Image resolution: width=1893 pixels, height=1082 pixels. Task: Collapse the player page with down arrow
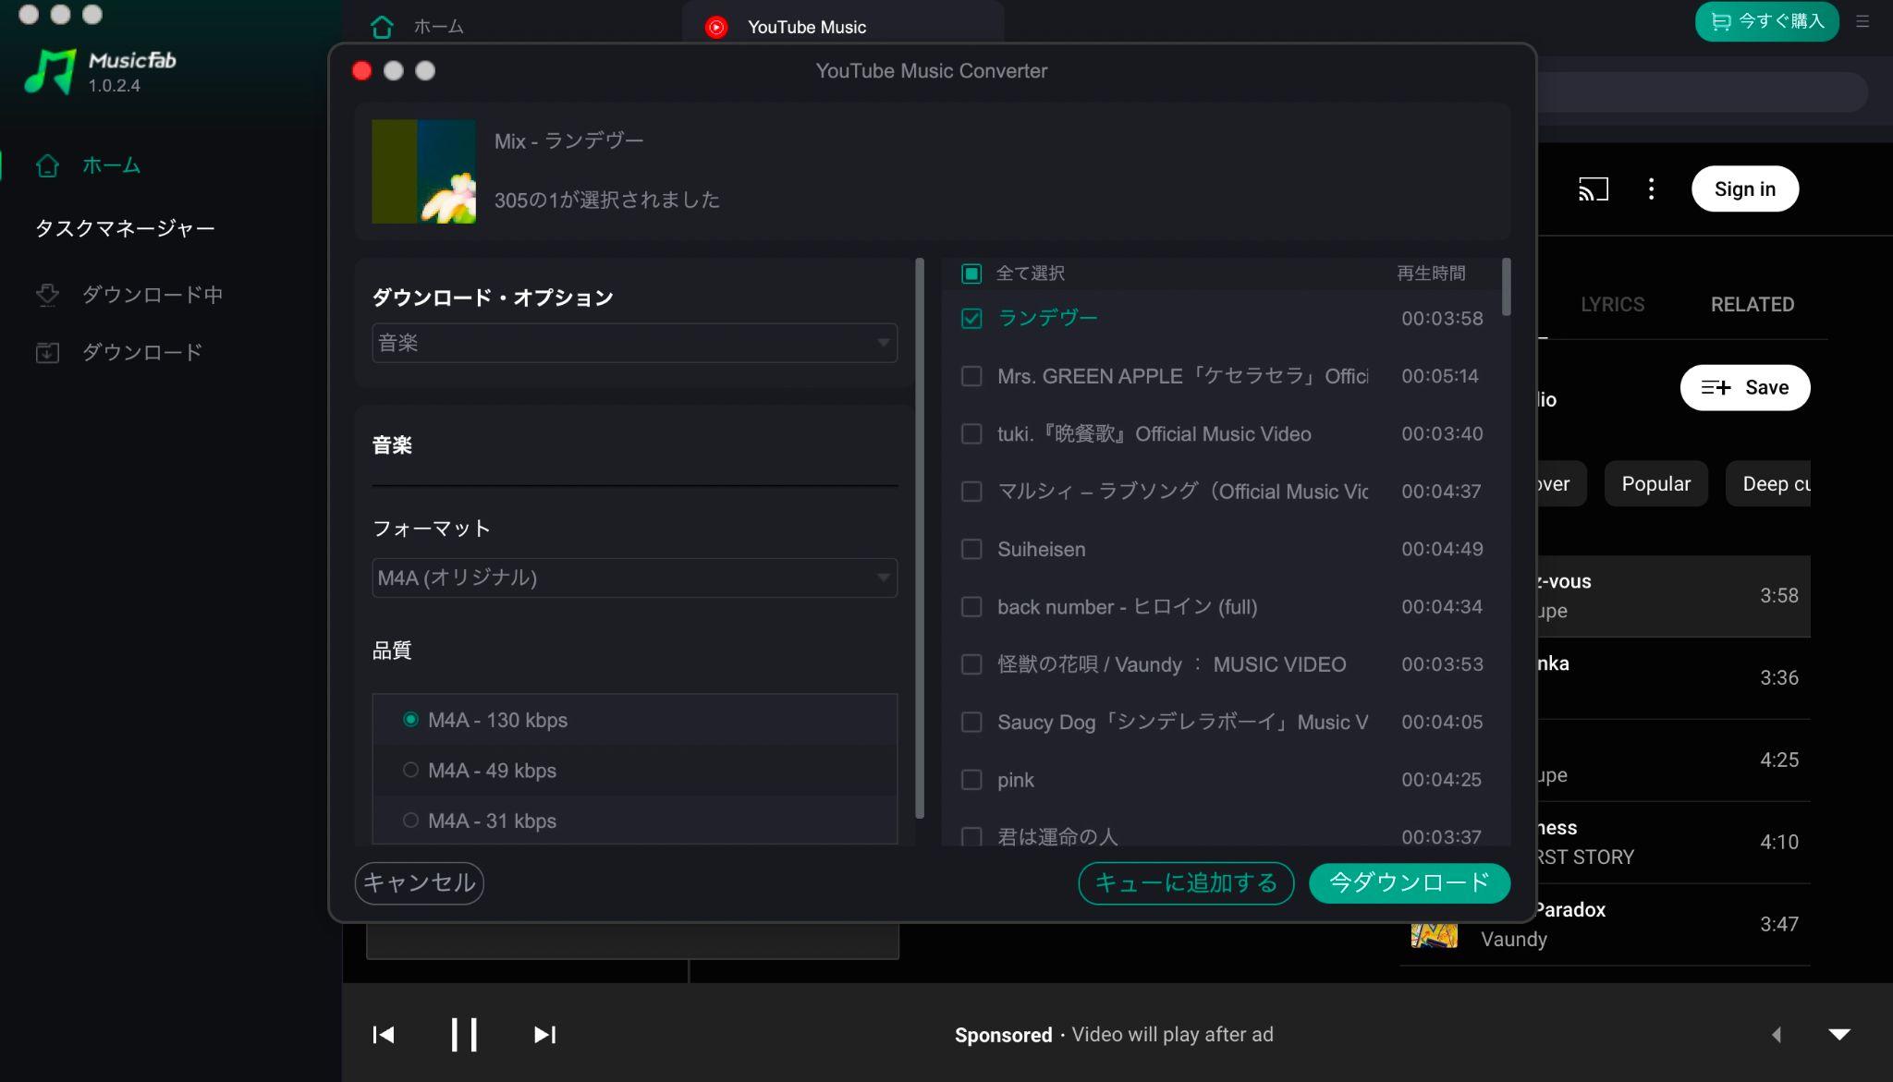point(1839,1034)
